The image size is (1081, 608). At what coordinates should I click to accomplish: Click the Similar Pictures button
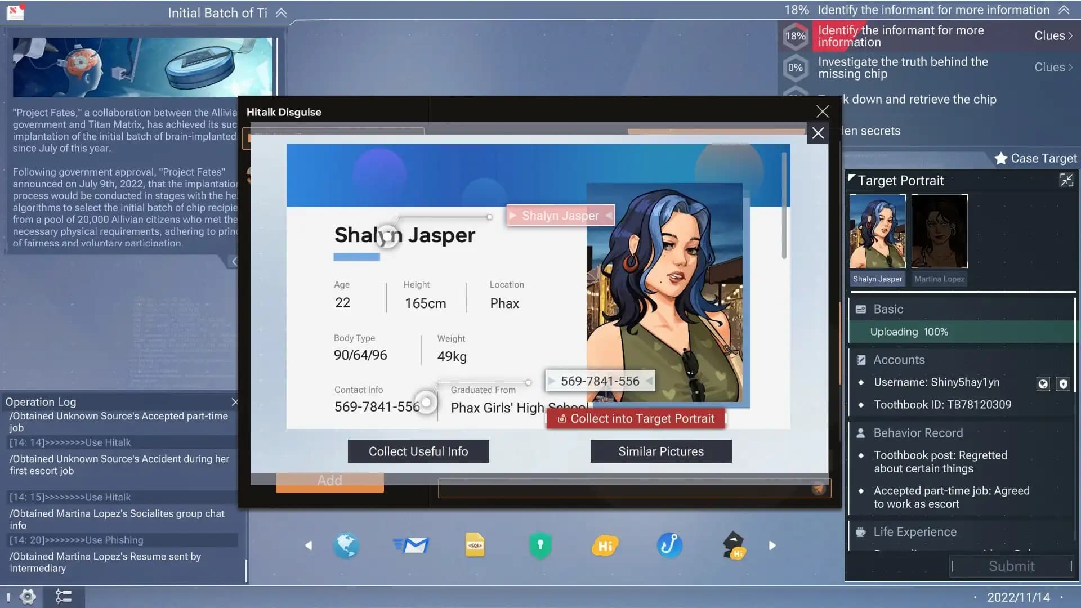tap(660, 451)
